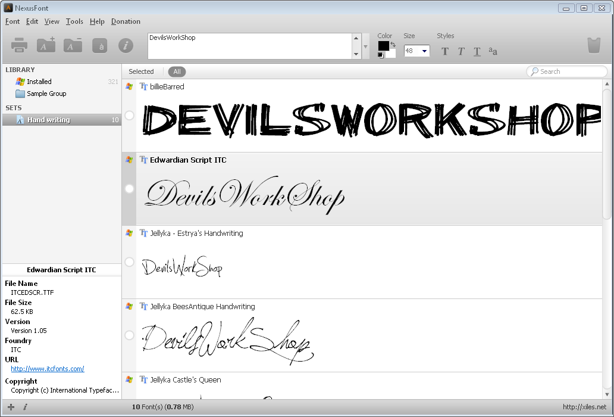Click the Windows flag icon beside Edwardian Script ITC
Image resolution: width=614 pixels, height=417 pixels.
pos(129,160)
